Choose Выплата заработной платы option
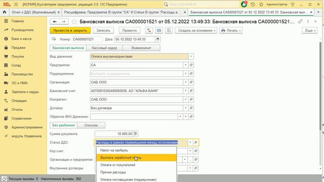Viewport: 324px width, 182px height. 136,157
